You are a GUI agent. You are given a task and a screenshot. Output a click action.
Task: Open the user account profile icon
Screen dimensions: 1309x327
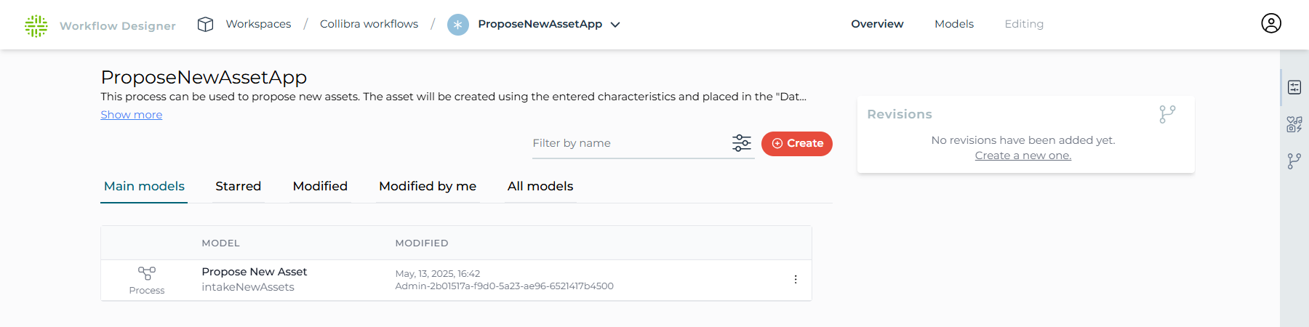[x=1271, y=23]
